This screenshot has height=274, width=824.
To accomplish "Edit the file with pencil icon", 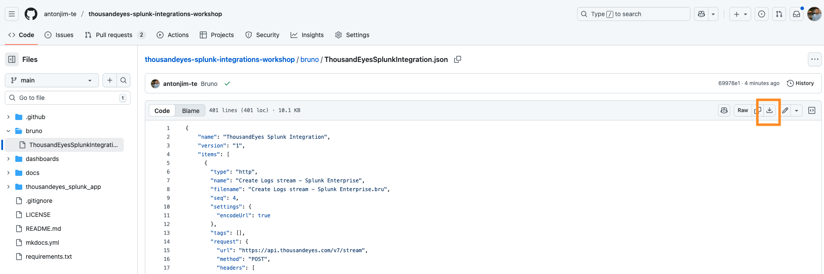I will click(785, 110).
